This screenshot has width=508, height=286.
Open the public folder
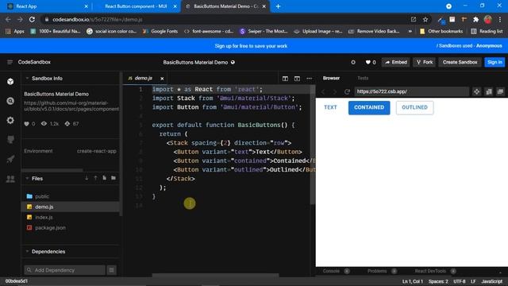coord(42,196)
